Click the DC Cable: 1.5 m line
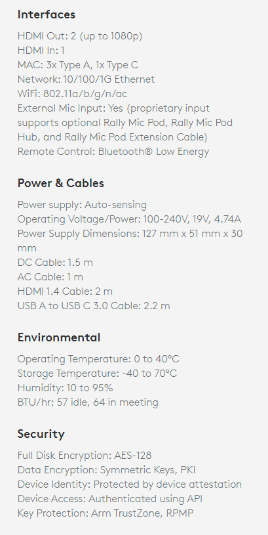 click(x=55, y=263)
